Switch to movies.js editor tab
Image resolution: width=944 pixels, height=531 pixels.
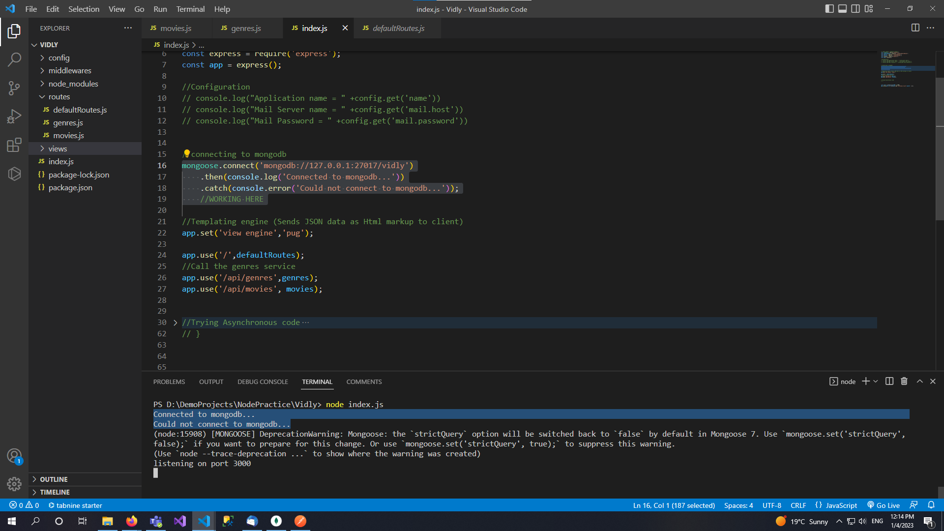[x=176, y=28]
